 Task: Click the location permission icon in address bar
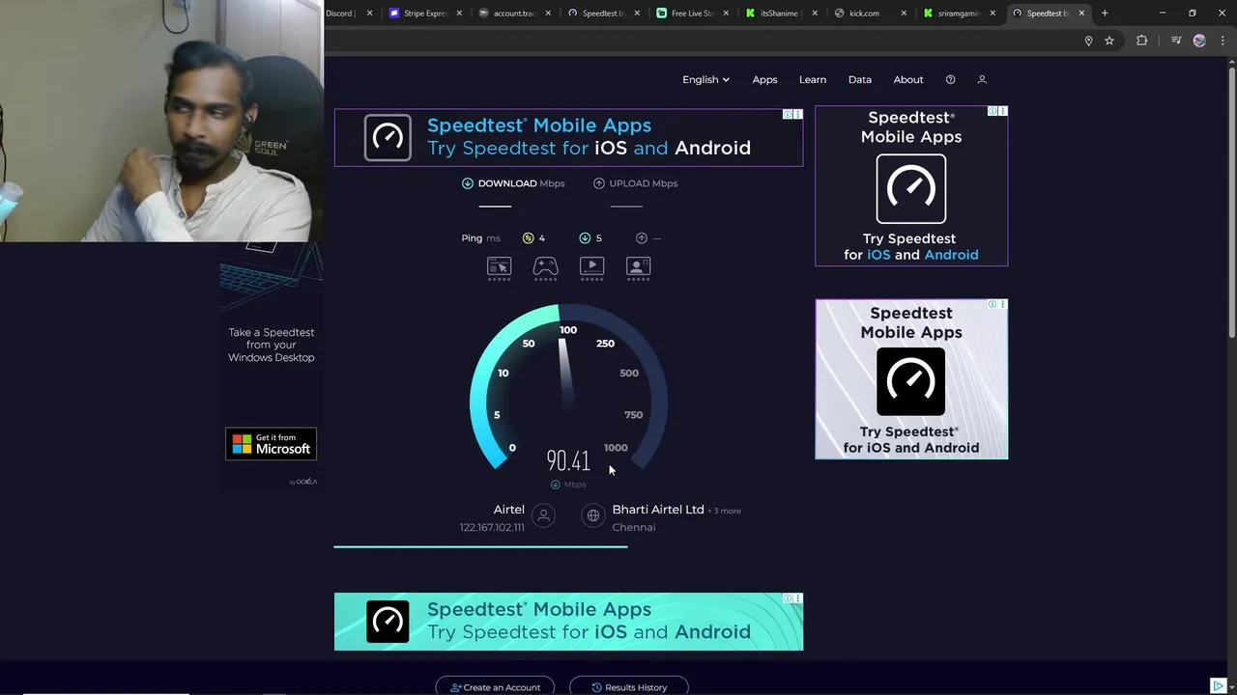point(1088,41)
